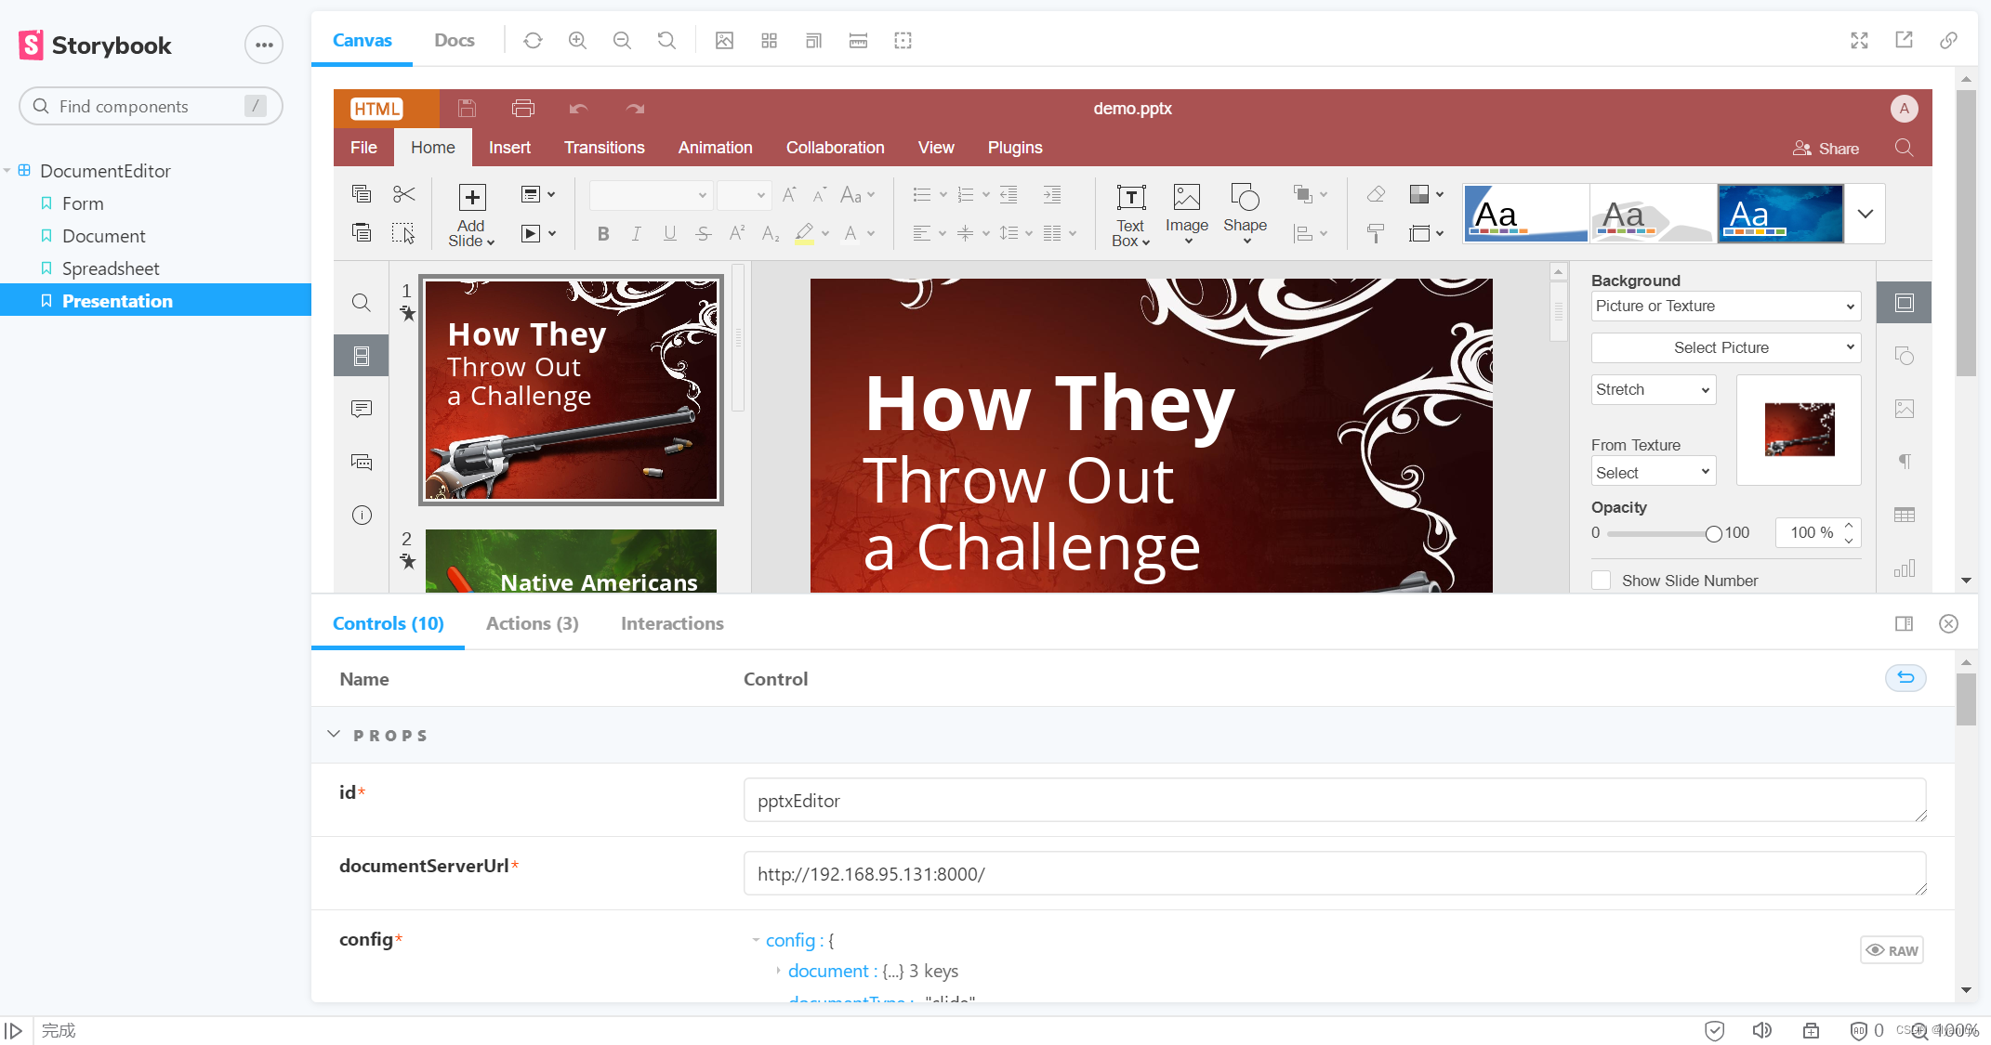
Task: Toggle Storybook fullscreen mode
Action: pyautogui.click(x=1859, y=40)
